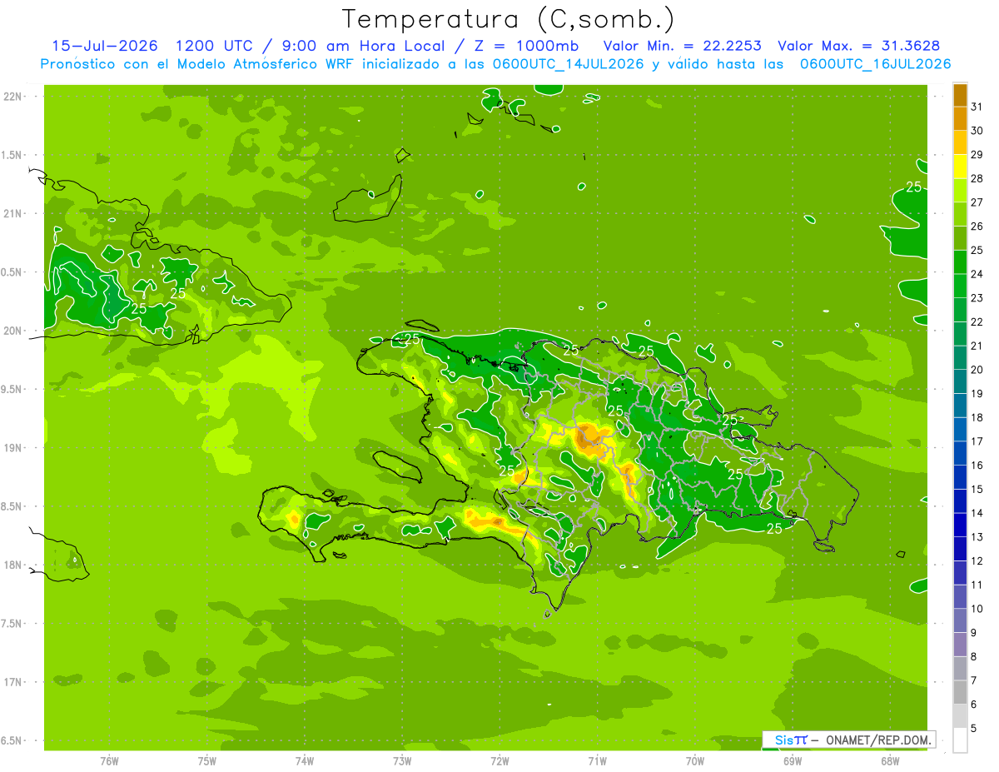
Task: Click legend value label 15
Action: pos(977,489)
